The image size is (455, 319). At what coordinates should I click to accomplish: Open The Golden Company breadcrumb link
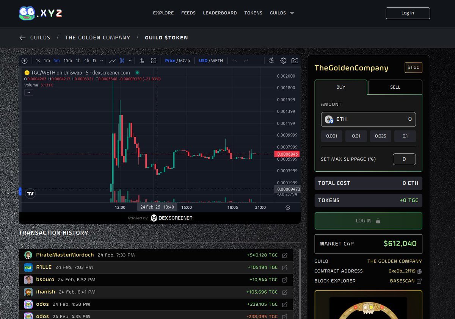[97, 38]
